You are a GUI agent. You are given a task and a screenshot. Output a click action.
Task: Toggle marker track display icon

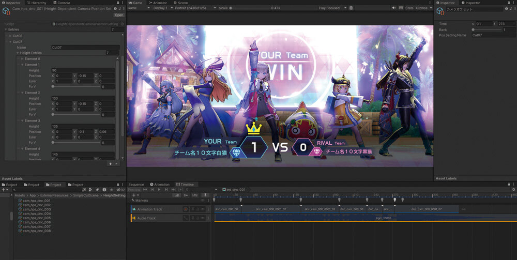coord(205,195)
